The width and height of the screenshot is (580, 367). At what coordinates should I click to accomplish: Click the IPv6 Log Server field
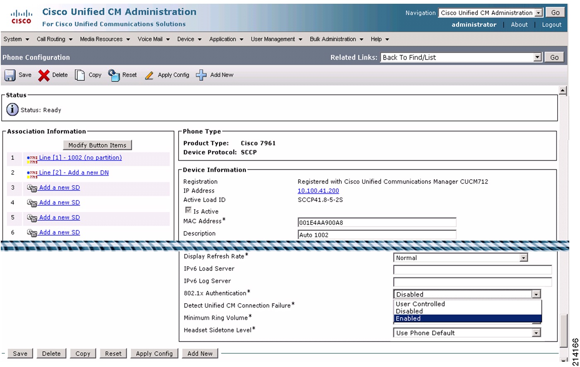pyautogui.click(x=473, y=282)
